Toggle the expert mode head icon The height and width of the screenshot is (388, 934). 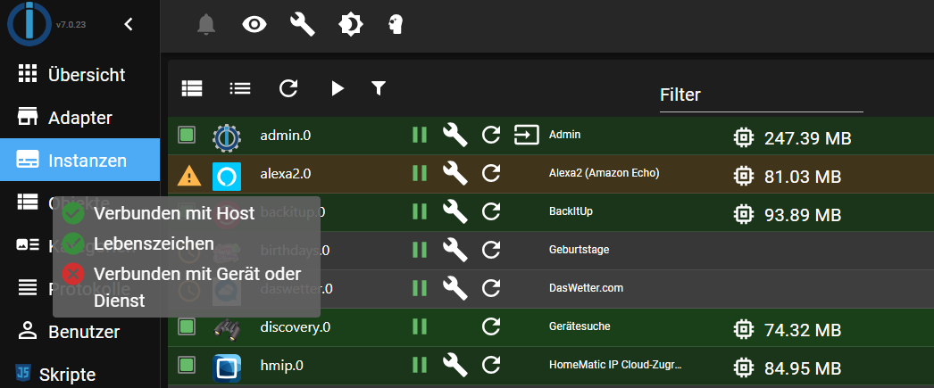tap(396, 24)
